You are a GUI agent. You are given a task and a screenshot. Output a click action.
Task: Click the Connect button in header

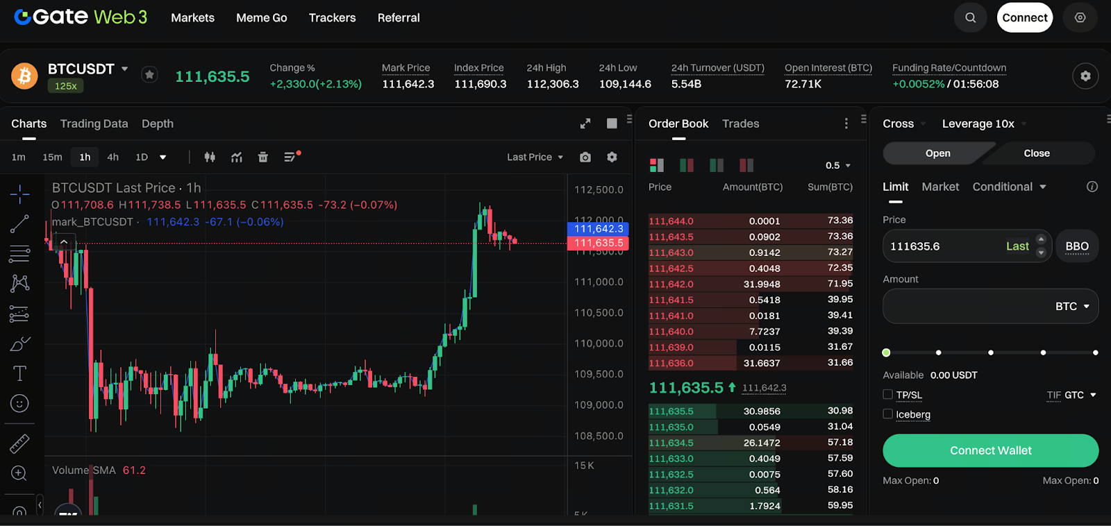[1025, 18]
